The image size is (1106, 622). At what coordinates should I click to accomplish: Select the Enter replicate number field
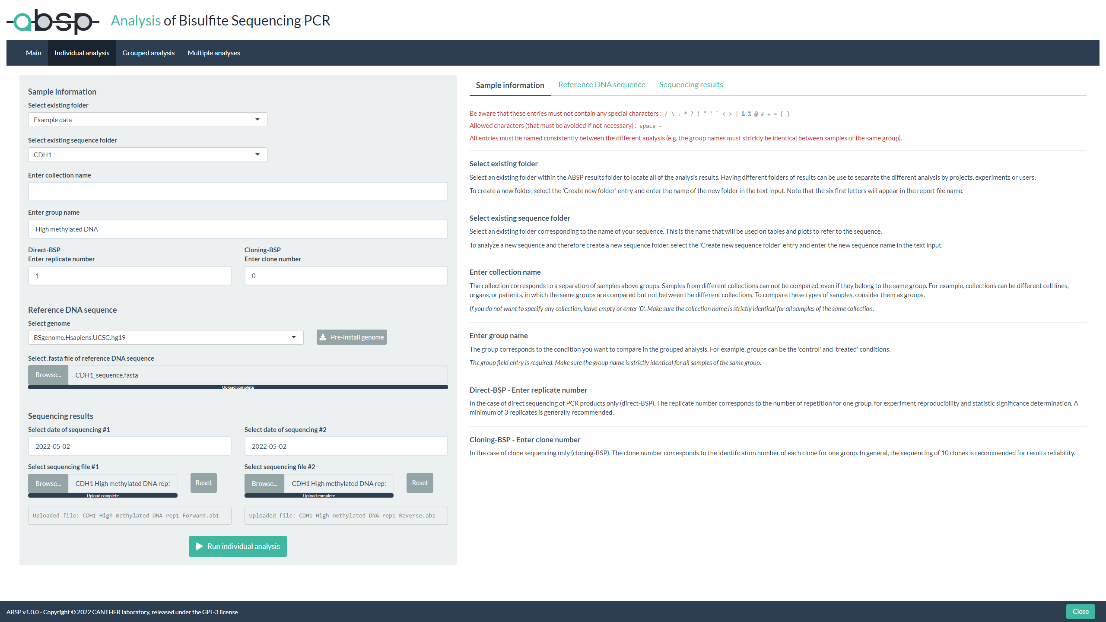click(x=129, y=275)
